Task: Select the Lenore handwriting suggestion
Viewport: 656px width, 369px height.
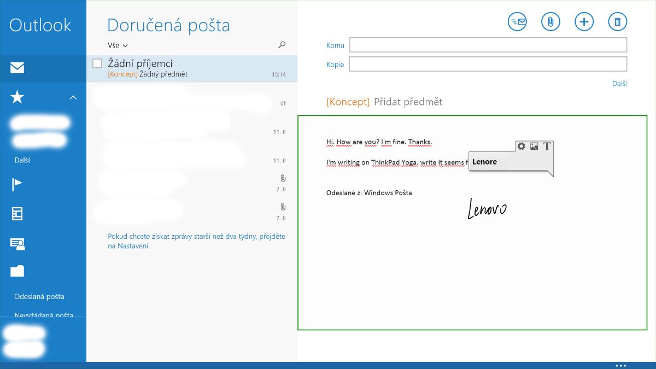Action: (485, 162)
